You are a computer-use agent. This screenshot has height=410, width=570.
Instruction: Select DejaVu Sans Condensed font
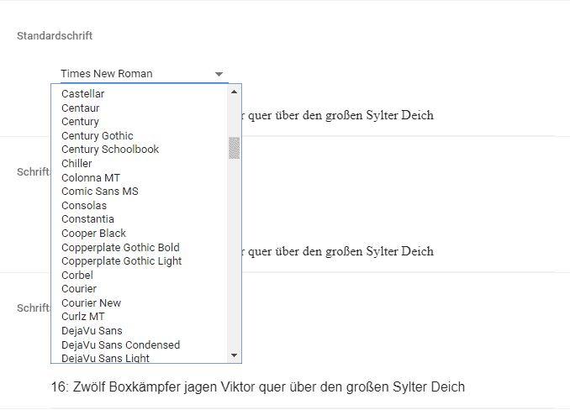tap(140, 344)
